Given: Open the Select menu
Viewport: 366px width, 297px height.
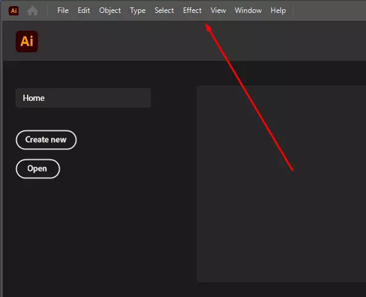Looking at the screenshot, I should click(x=164, y=10).
